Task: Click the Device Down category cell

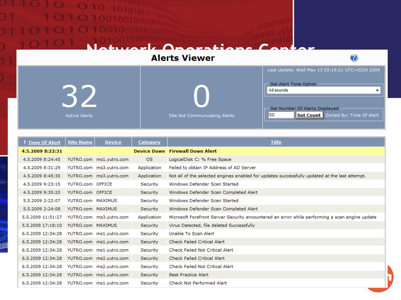Action: [149, 151]
